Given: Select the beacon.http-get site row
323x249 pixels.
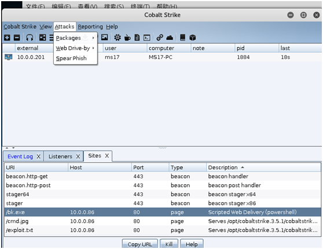Looking at the screenshot, I should pos(163,177).
